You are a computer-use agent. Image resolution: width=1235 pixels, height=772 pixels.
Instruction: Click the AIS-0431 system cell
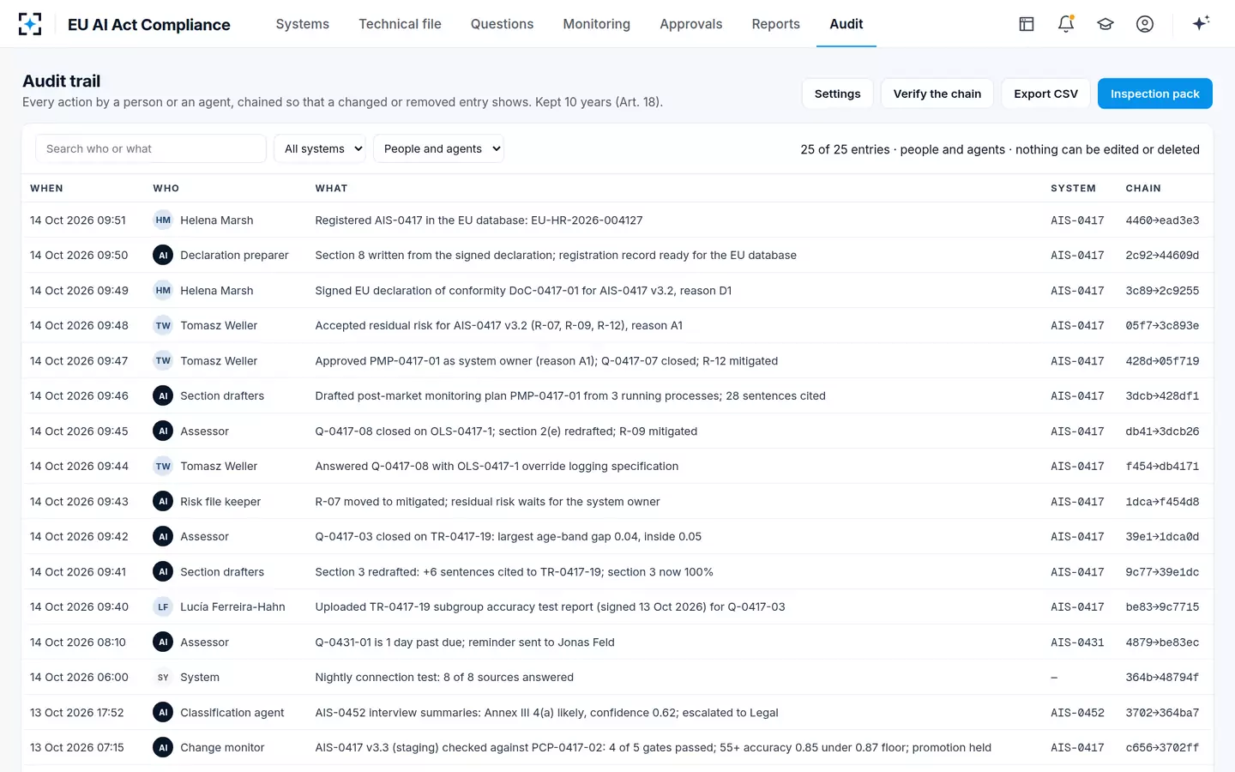[x=1077, y=642]
